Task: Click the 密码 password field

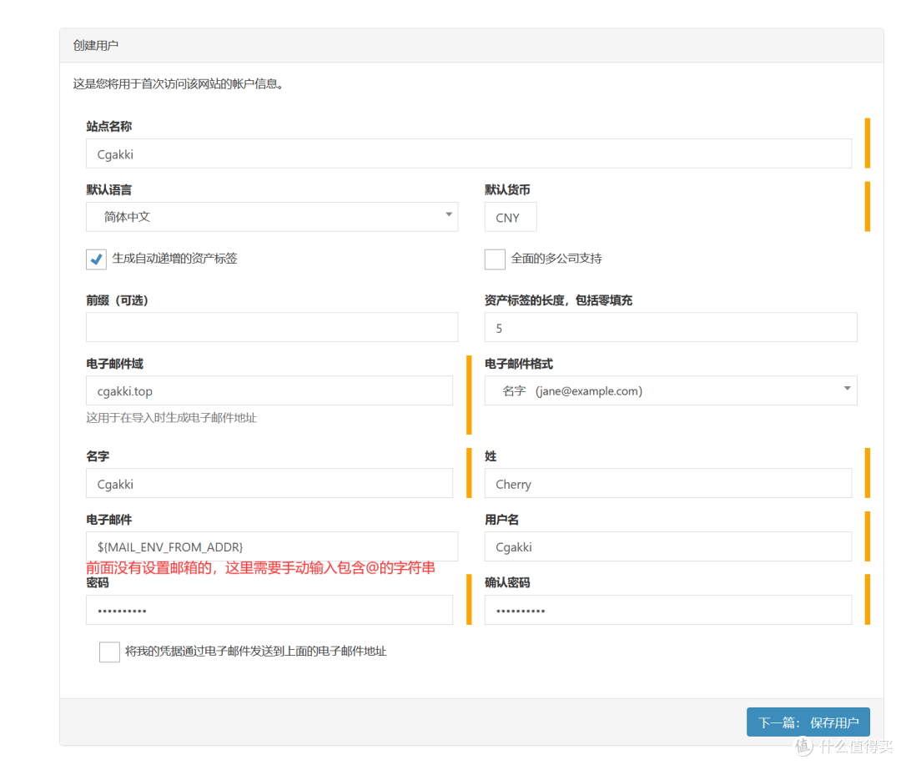Action: click(x=269, y=610)
